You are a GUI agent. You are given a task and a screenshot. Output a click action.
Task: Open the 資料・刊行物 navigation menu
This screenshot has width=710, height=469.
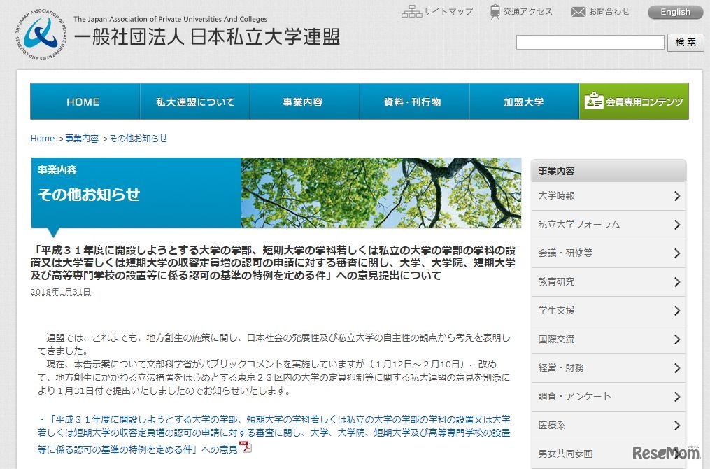pos(414,101)
